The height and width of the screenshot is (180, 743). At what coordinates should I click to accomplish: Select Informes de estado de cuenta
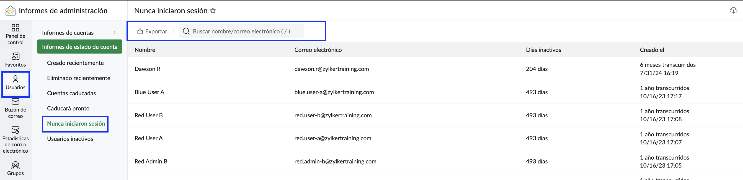point(80,47)
